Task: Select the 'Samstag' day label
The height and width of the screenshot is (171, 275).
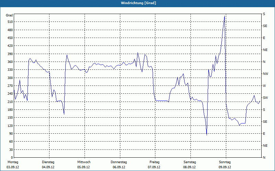Action: (190, 162)
